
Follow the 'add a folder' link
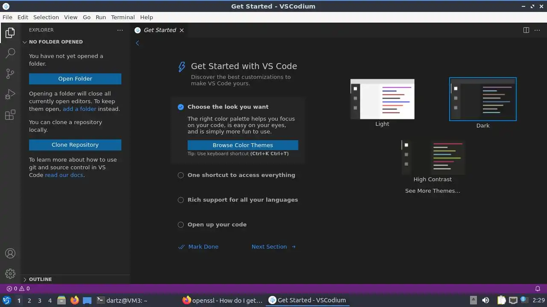79,109
